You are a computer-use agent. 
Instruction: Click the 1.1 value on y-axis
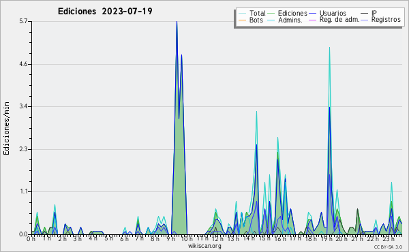(x=23, y=191)
